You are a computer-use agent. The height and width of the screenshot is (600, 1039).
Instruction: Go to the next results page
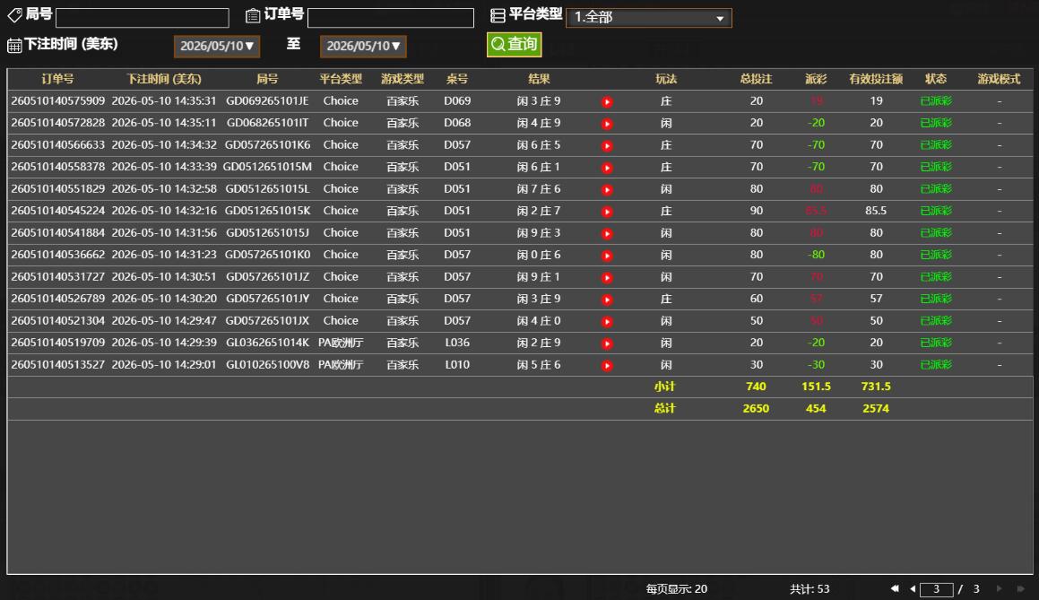[1000, 588]
